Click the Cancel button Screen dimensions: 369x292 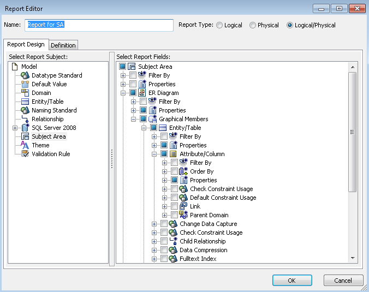(x=343, y=280)
